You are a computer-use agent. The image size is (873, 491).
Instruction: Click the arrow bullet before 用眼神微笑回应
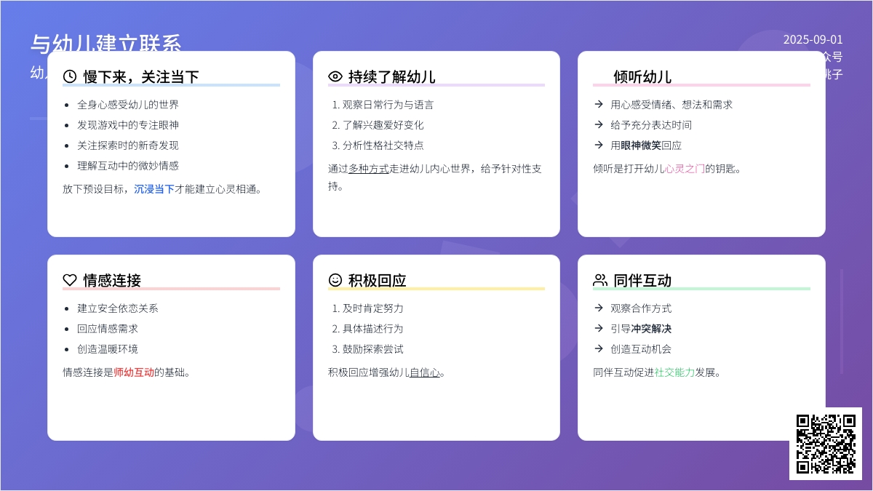599,145
